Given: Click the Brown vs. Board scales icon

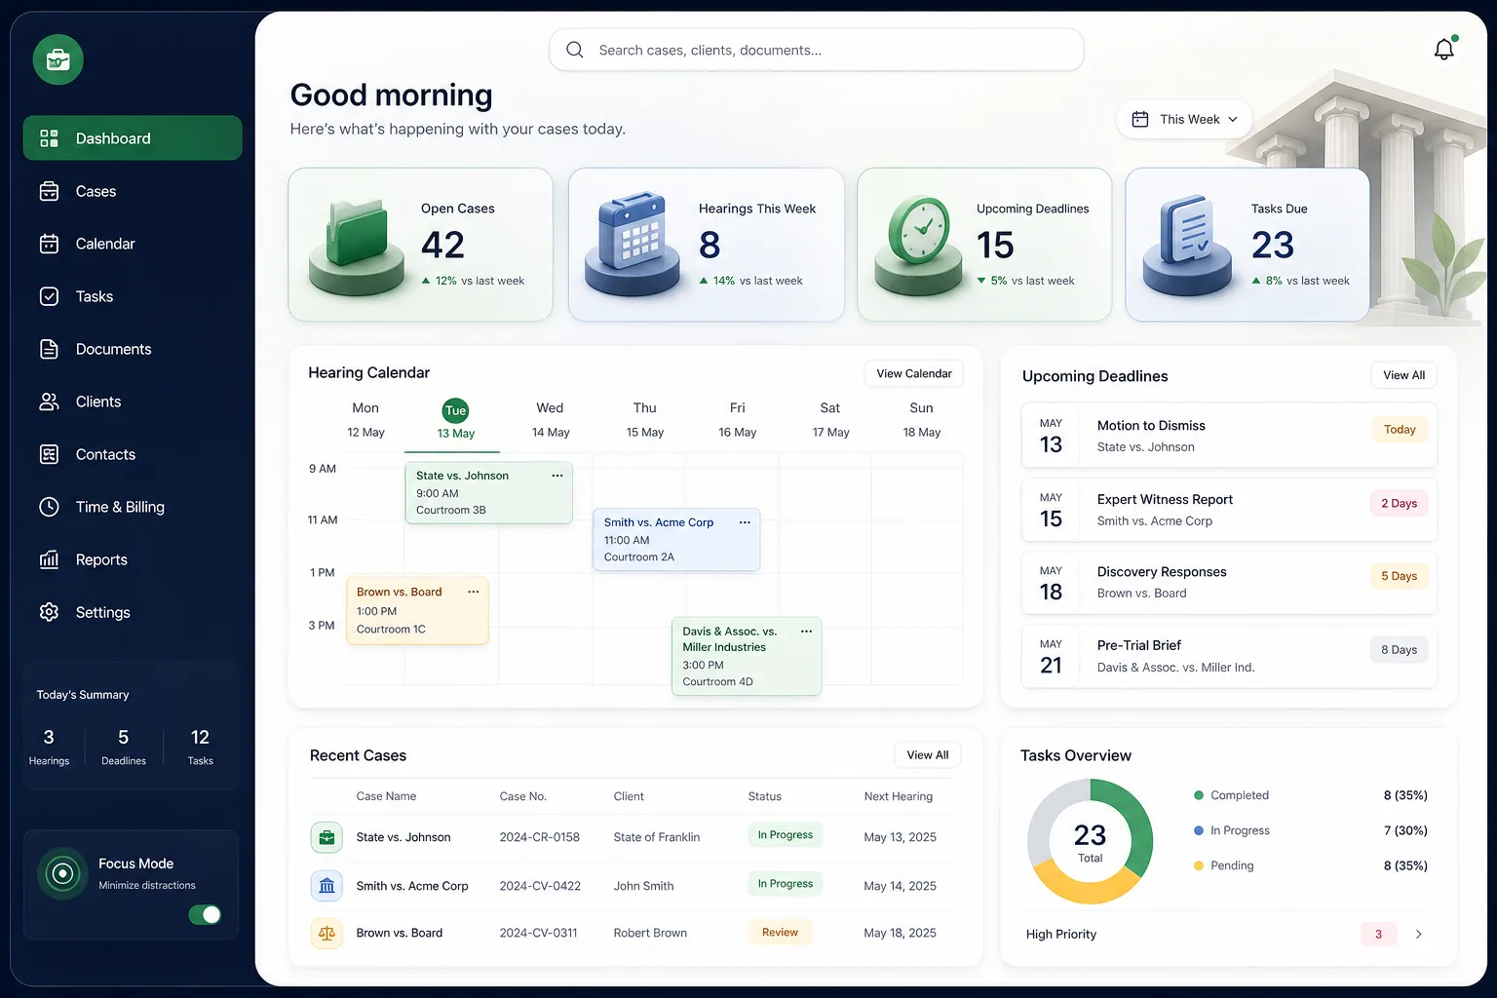Looking at the screenshot, I should [326, 934].
